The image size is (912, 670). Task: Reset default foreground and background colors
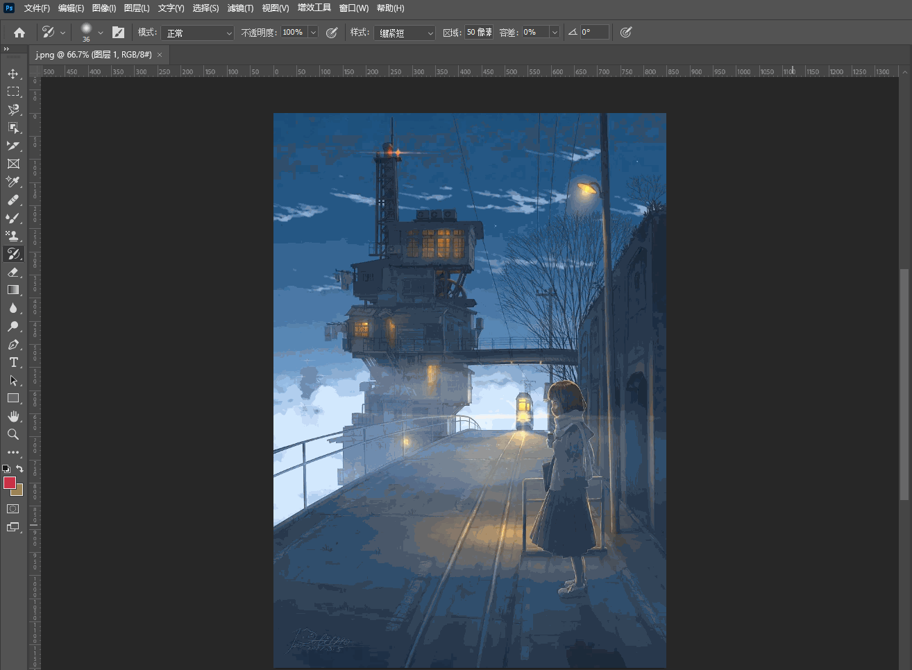coord(6,469)
